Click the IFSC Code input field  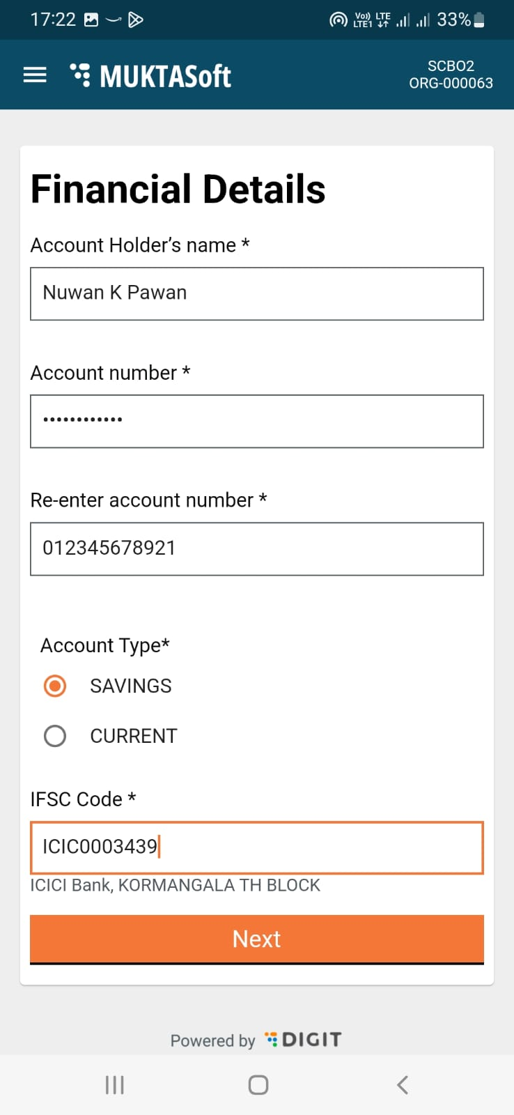(x=256, y=847)
